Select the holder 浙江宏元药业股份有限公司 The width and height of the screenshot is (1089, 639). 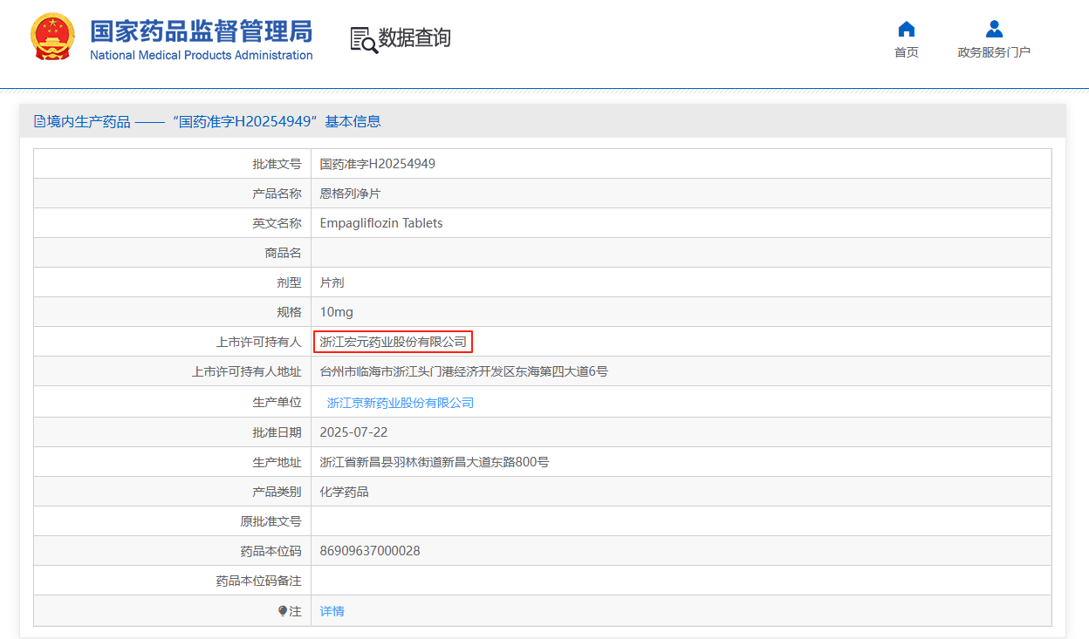click(x=394, y=342)
